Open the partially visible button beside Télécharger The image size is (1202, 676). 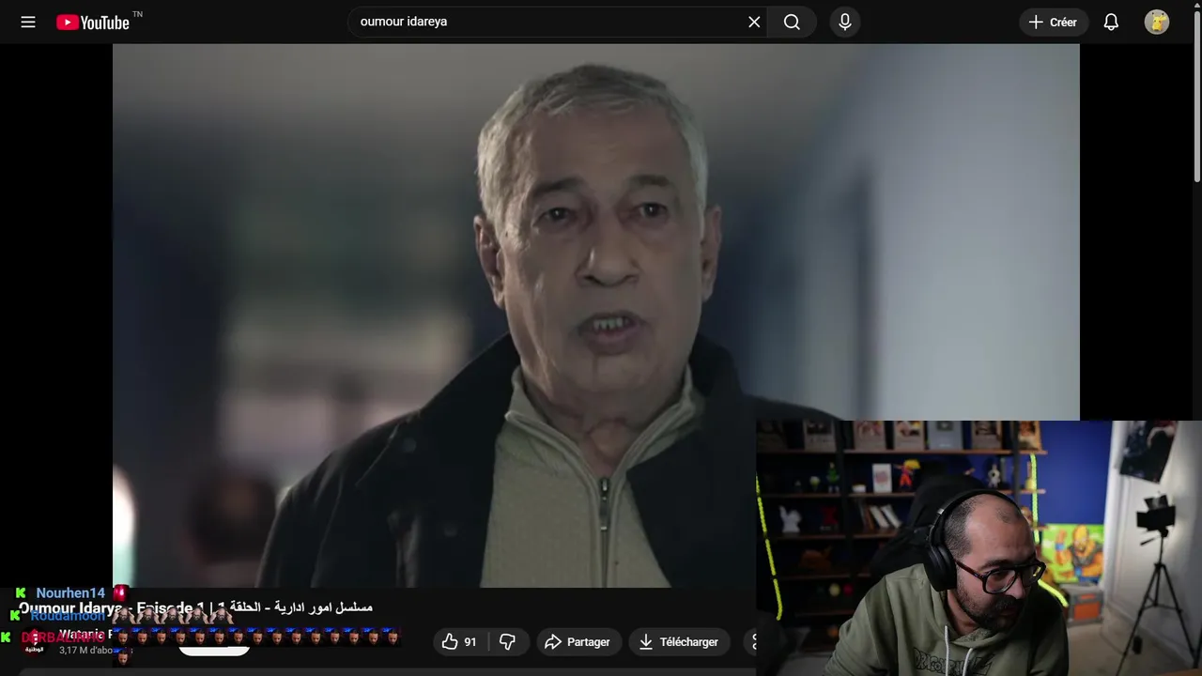(749, 641)
